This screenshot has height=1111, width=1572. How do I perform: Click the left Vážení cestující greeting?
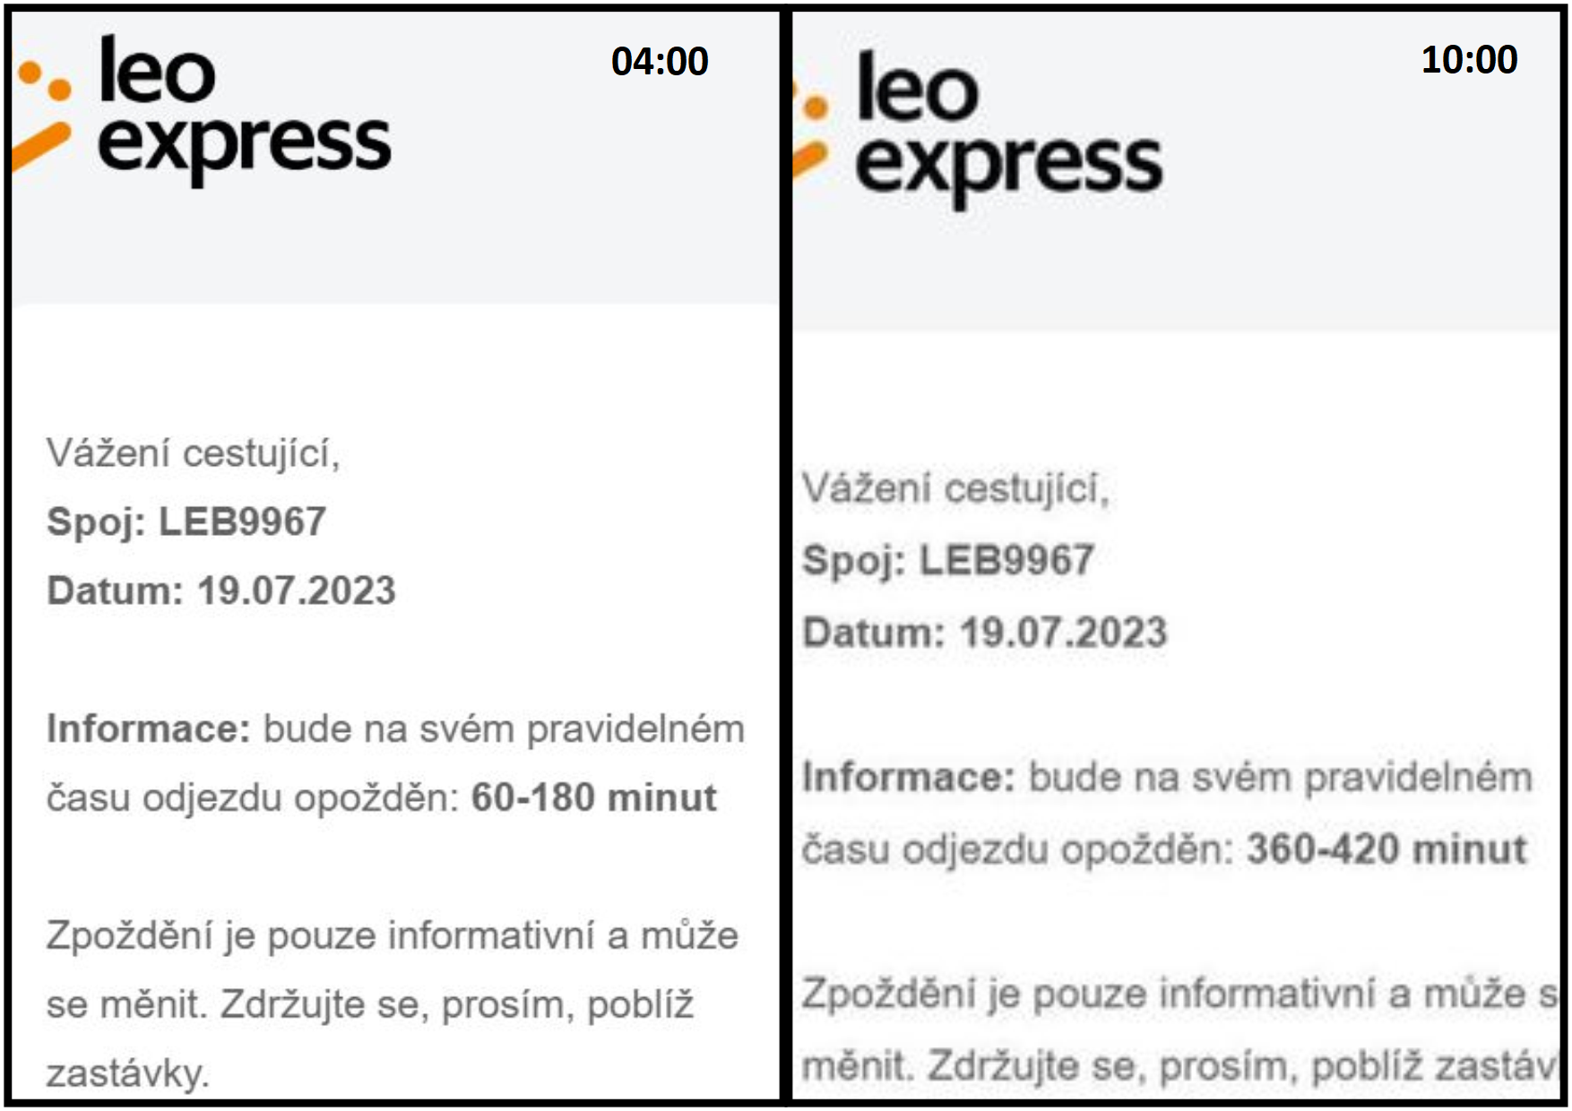[x=194, y=453]
